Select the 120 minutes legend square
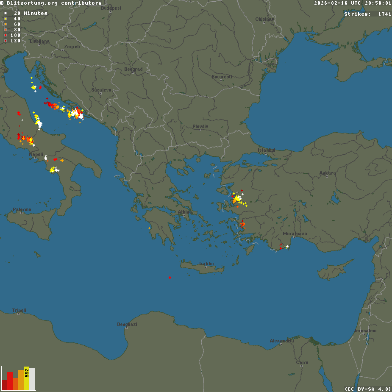 6,41
